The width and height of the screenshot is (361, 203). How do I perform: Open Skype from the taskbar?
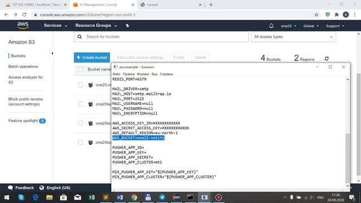click(x=21, y=197)
